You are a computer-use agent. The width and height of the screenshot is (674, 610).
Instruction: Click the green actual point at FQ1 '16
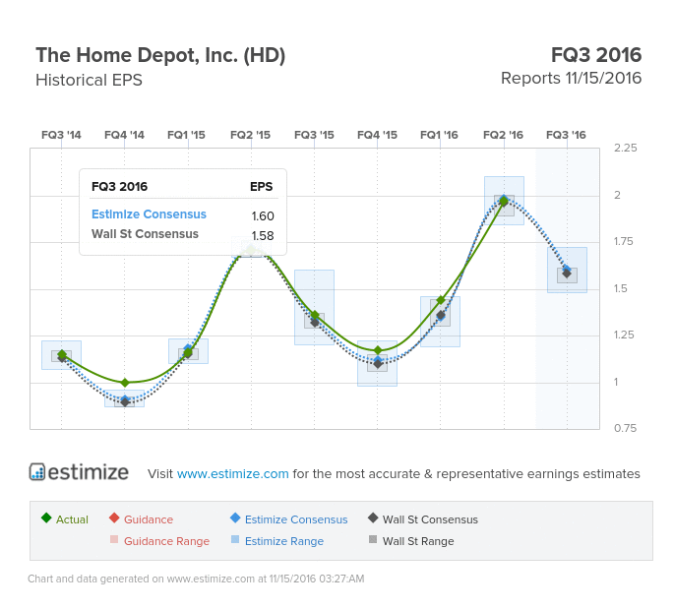click(x=440, y=300)
